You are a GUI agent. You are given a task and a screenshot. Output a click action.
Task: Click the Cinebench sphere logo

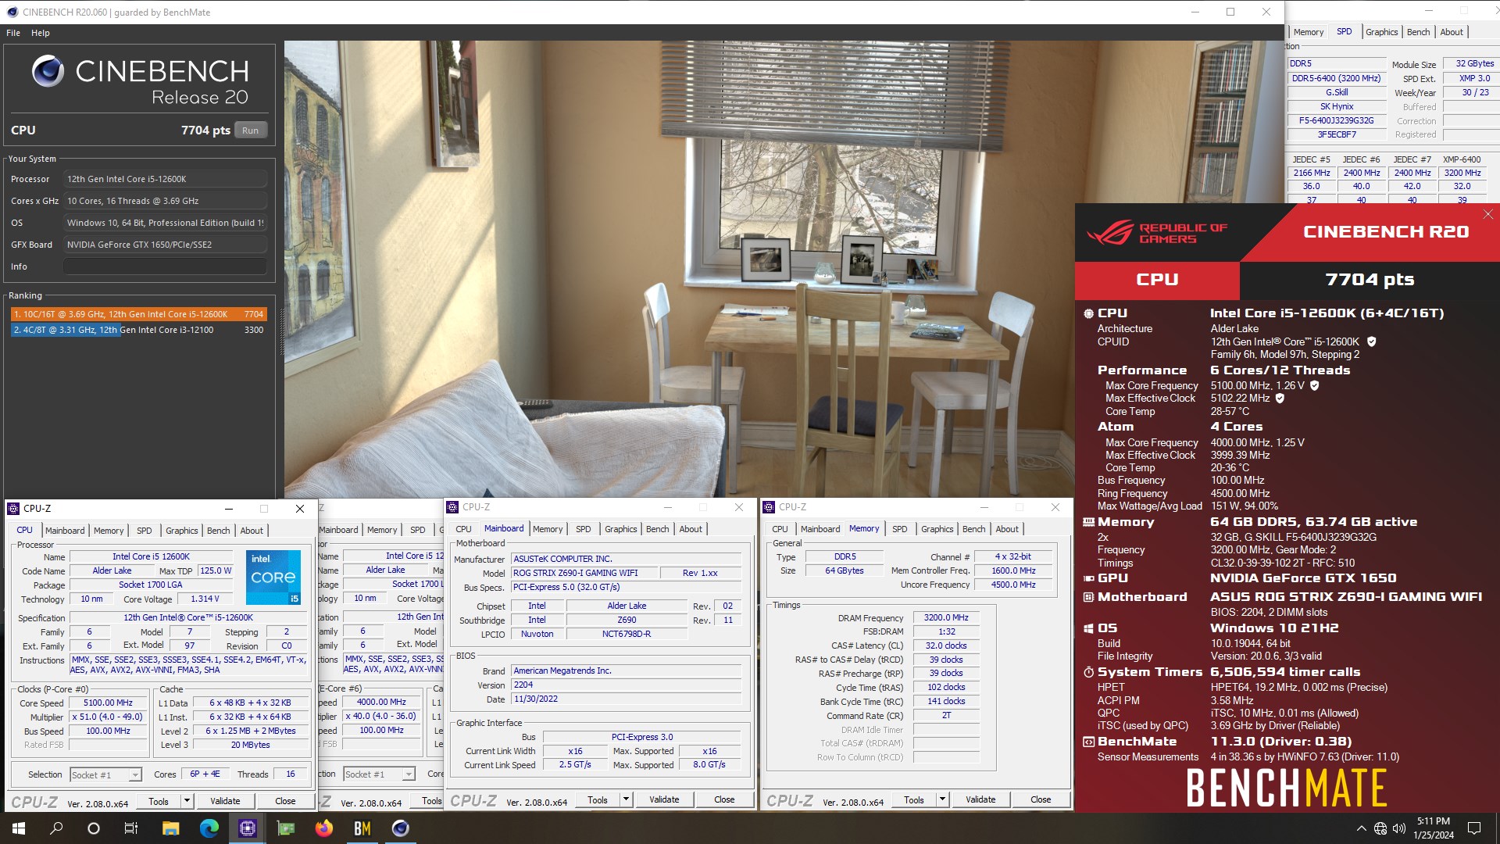[x=48, y=71]
